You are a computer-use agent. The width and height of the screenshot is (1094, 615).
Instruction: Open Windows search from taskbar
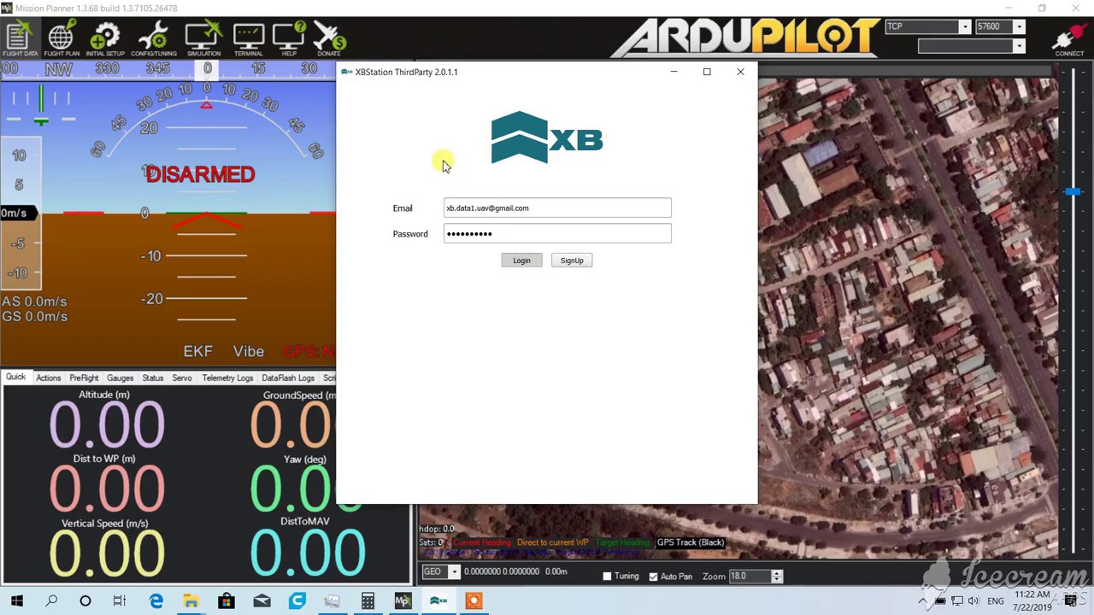(51, 601)
